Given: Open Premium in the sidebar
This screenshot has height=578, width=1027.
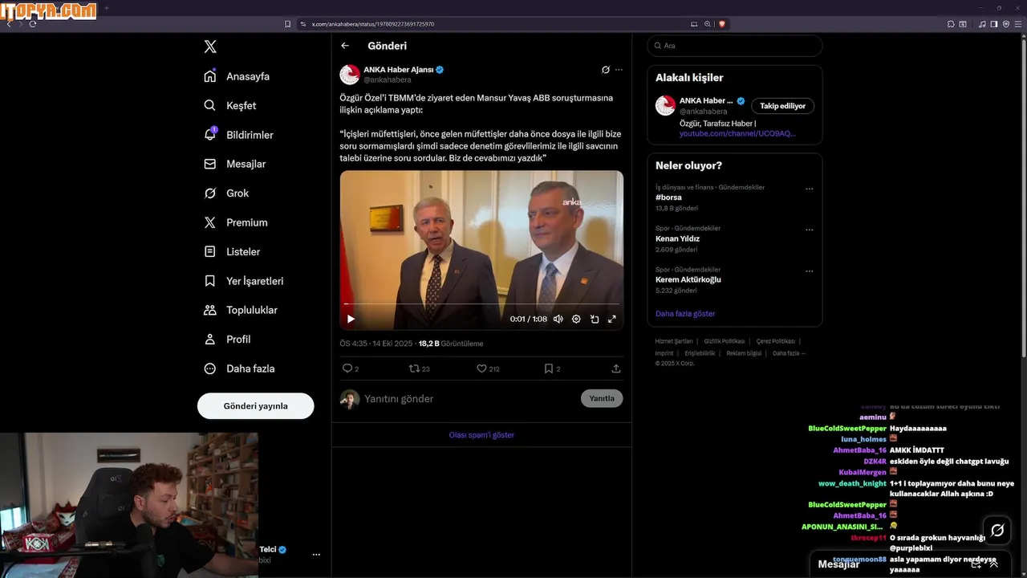Looking at the screenshot, I should tap(236, 222).
